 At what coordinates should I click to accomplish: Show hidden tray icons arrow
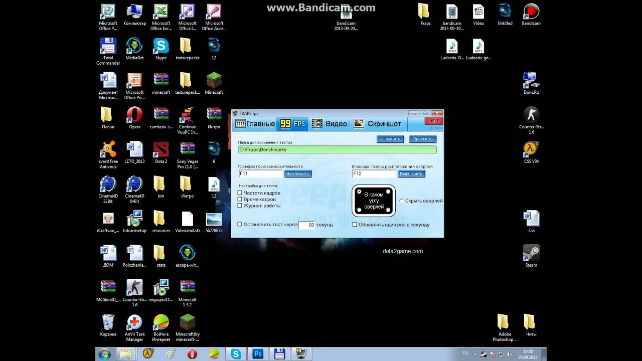point(475,354)
